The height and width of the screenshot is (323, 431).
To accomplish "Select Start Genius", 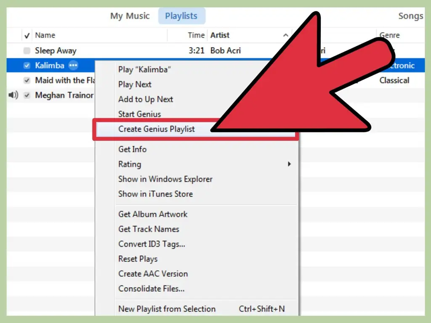I will (x=139, y=114).
